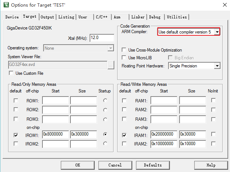Edit IRAM1 Size value 0x30000
Screen dimensions: 230x172
point(192,134)
